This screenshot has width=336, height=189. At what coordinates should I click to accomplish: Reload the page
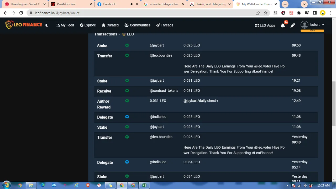(x=21, y=13)
